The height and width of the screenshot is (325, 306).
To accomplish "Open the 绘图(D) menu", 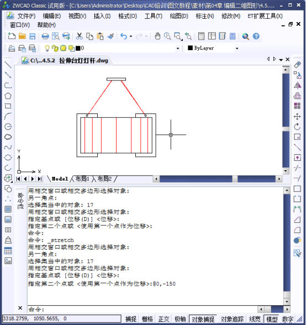I will point(179,16).
